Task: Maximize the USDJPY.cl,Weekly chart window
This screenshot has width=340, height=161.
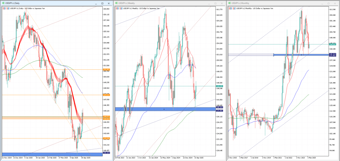Action: [215, 3]
